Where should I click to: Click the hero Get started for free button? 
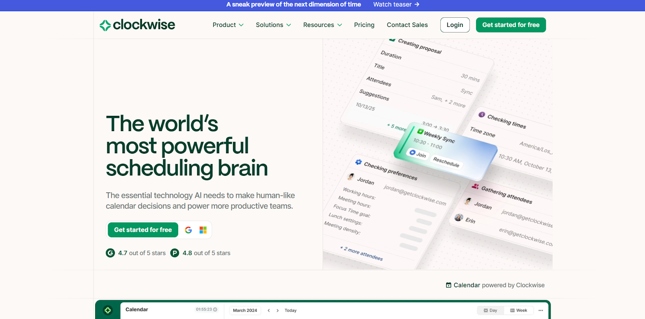coord(143,230)
